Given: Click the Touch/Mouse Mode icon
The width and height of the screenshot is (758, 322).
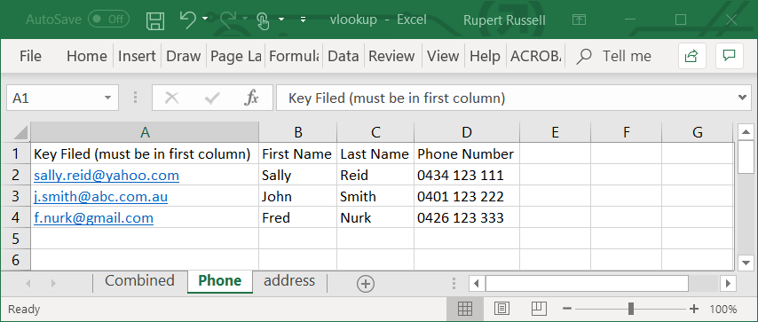Looking at the screenshot, I should click(262, 20).
